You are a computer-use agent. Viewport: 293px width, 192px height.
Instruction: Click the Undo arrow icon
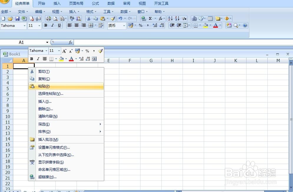click(120, 19)
